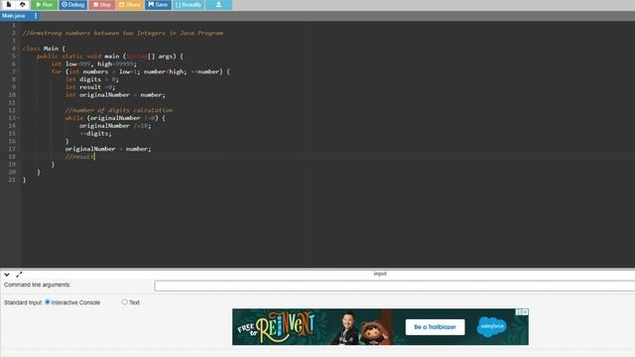This screenshot has width=635, height=357.
Task: Focus the Command line arguments field
Action: (x=395, y=286)
